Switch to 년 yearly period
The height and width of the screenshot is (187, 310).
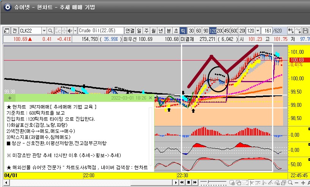point(161,31)
